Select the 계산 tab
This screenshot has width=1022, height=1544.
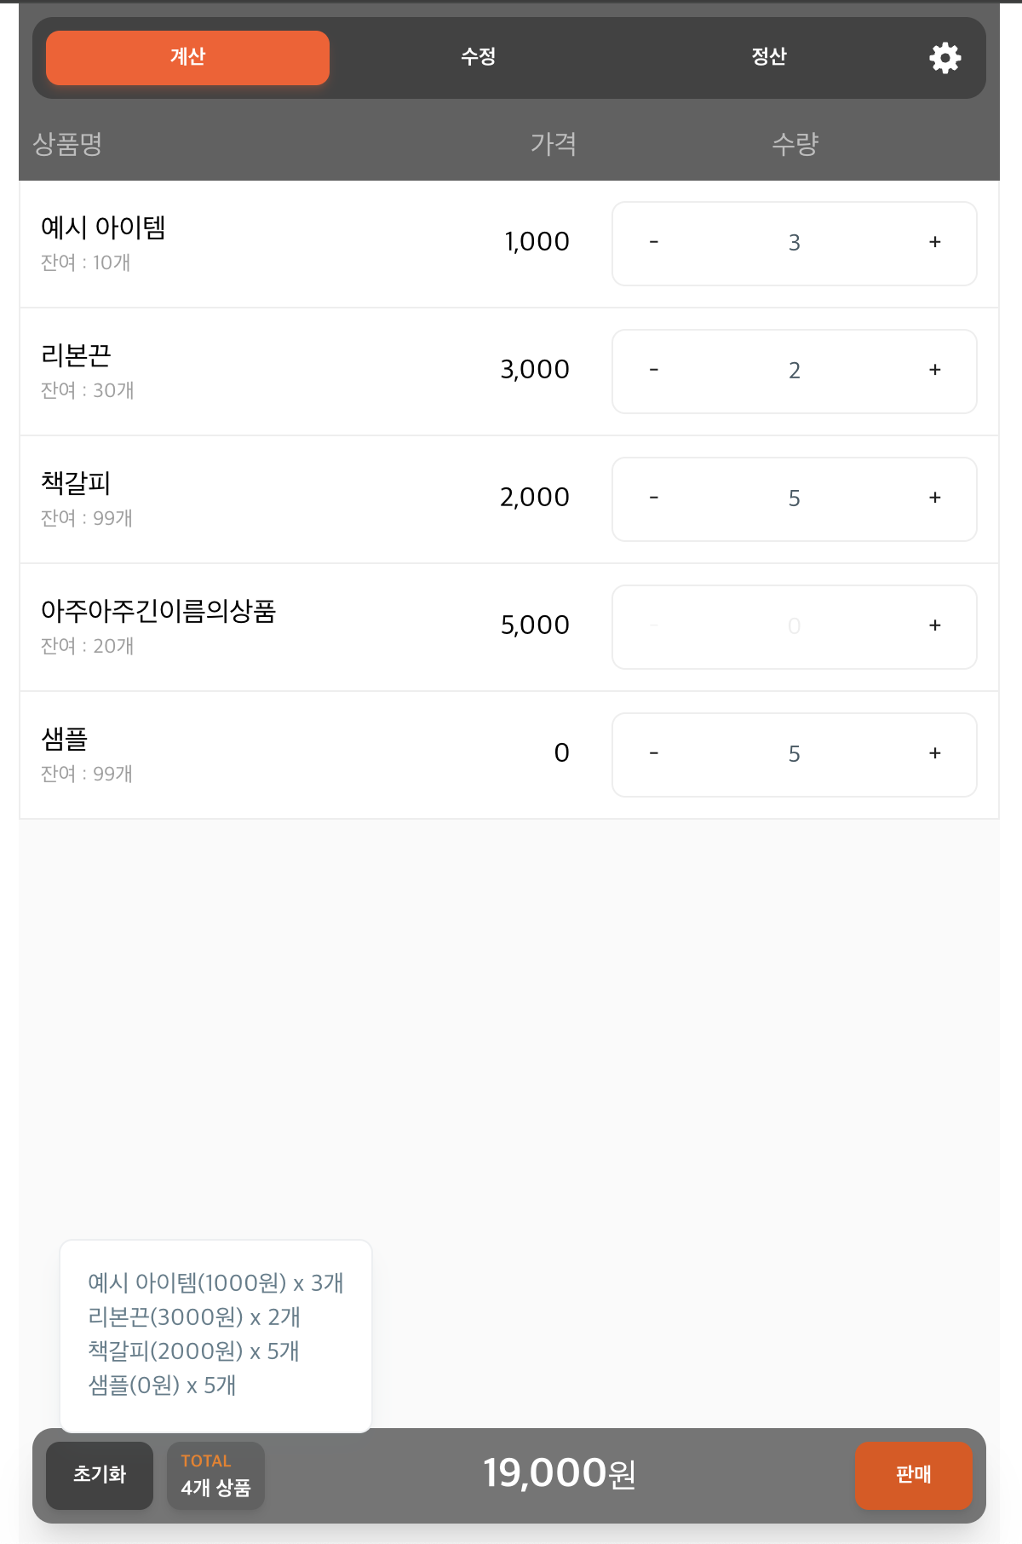(x=187, y=57)
